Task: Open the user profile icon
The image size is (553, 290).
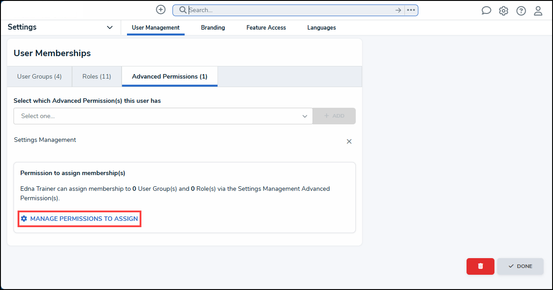Action: point(538,11)
